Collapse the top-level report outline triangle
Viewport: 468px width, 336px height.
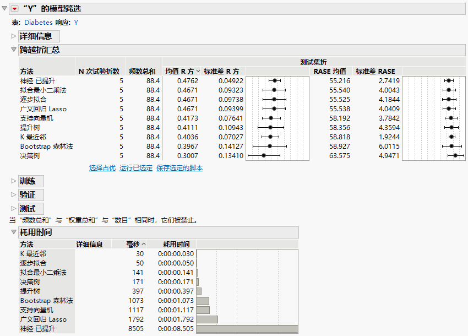click(4, 8)
